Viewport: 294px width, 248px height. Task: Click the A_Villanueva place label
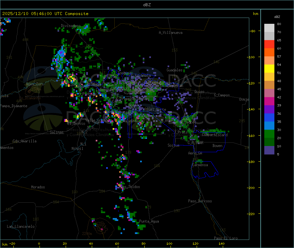171,33
